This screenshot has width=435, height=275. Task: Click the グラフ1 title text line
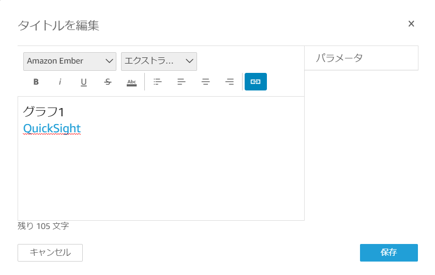[43, 112]
